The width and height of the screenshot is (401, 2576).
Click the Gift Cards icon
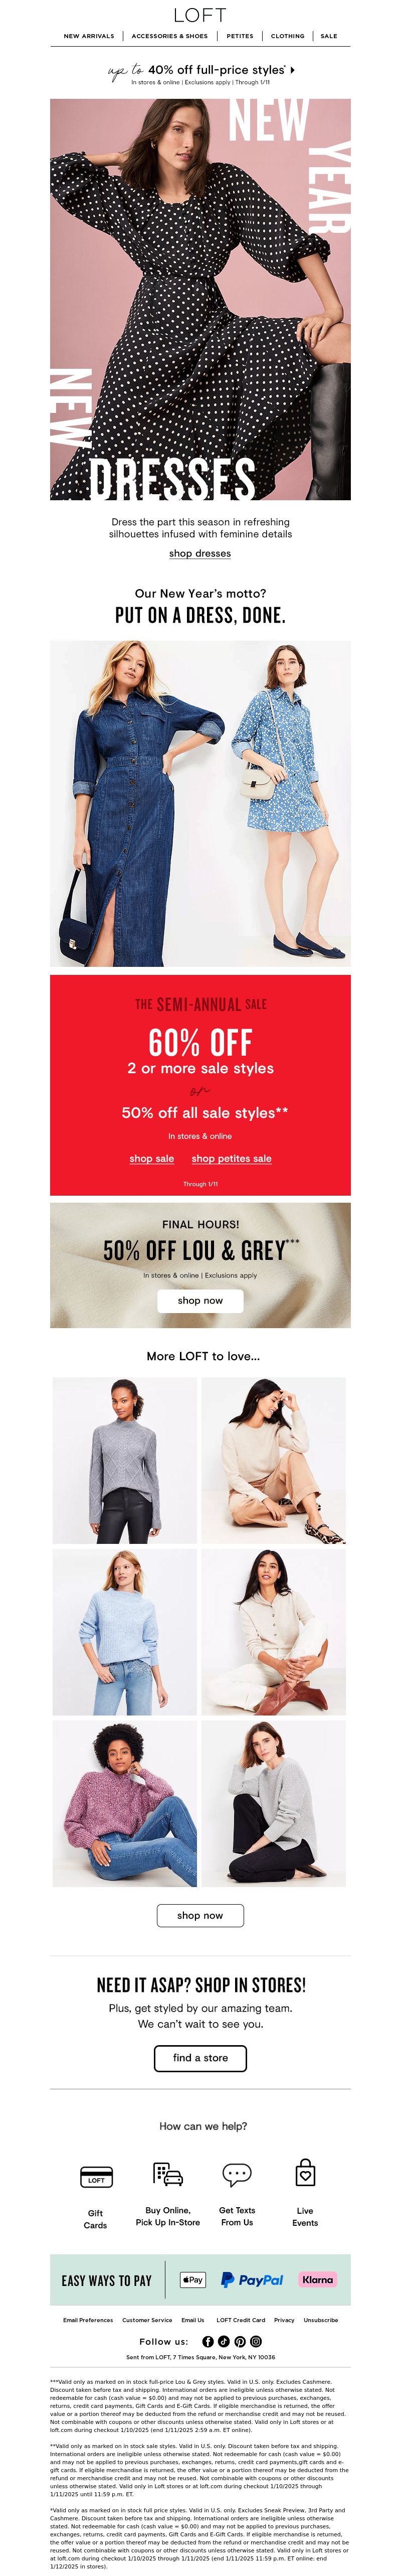tap(96, 2176)
